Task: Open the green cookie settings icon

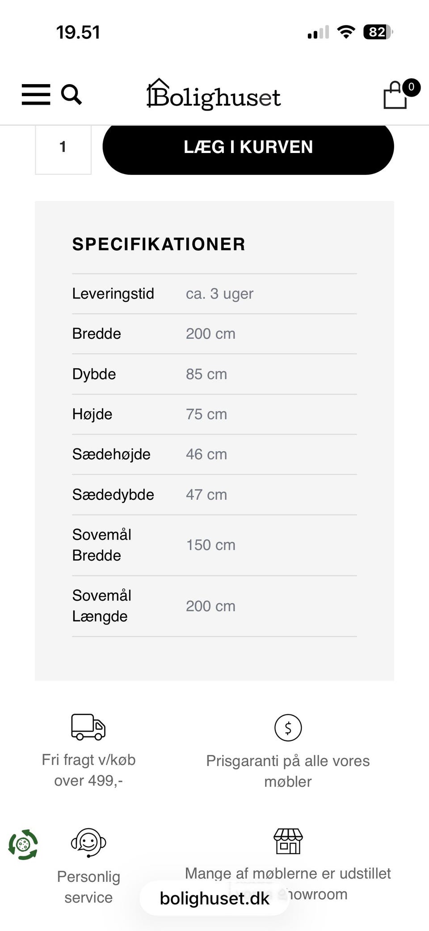Action: [x=23, y=845]
